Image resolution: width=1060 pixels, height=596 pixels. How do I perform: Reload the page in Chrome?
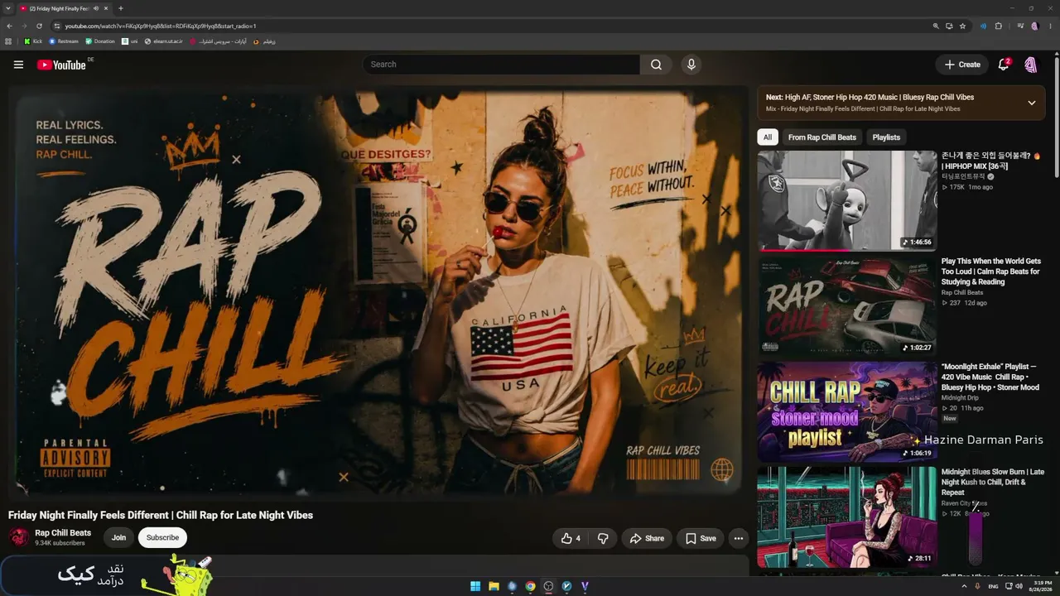click(x=40, y=26)
